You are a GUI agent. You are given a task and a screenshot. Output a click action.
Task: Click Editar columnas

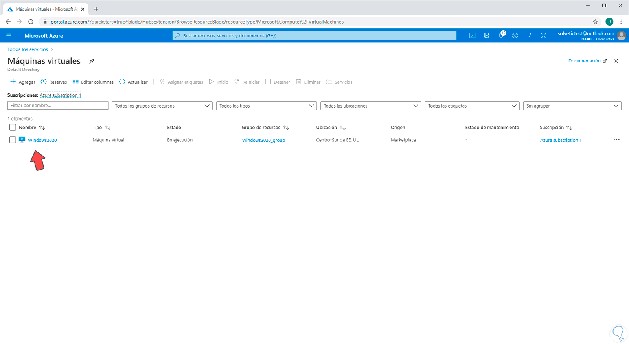coord(93,82)
